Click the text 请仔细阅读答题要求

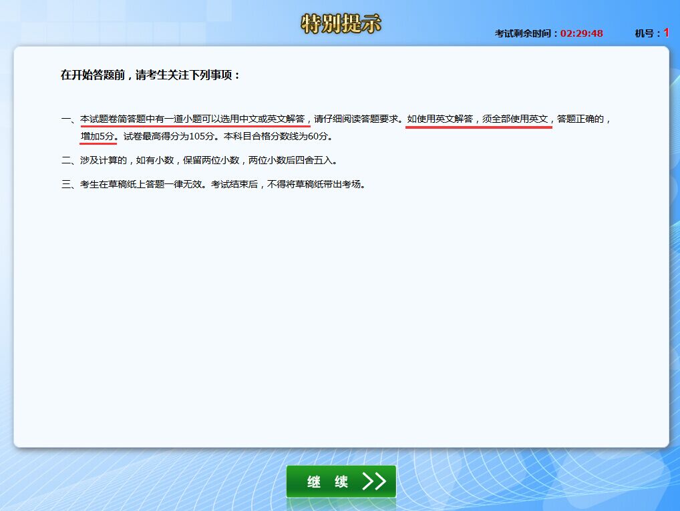click(358, 119)
